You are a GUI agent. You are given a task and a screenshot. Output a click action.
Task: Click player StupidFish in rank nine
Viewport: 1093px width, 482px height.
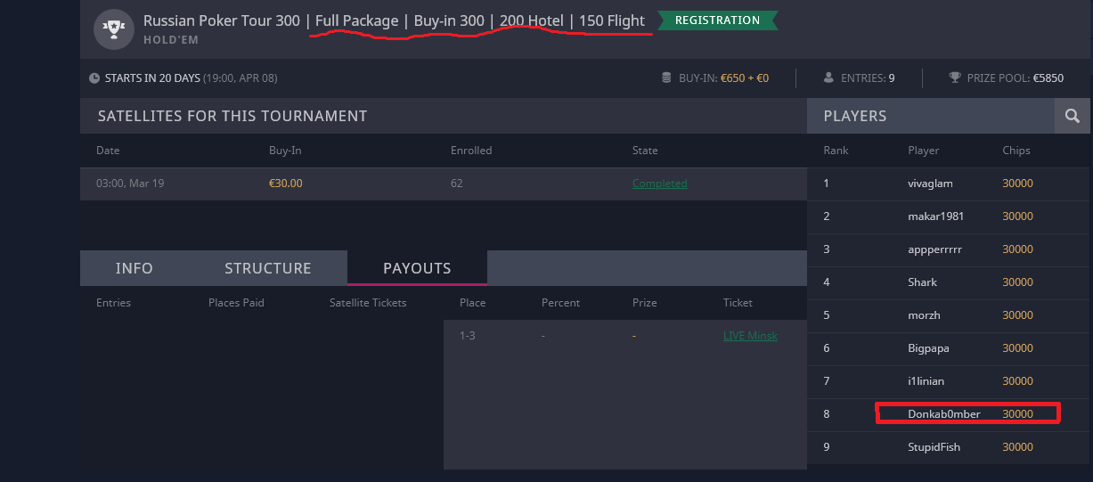coord(934,447)
